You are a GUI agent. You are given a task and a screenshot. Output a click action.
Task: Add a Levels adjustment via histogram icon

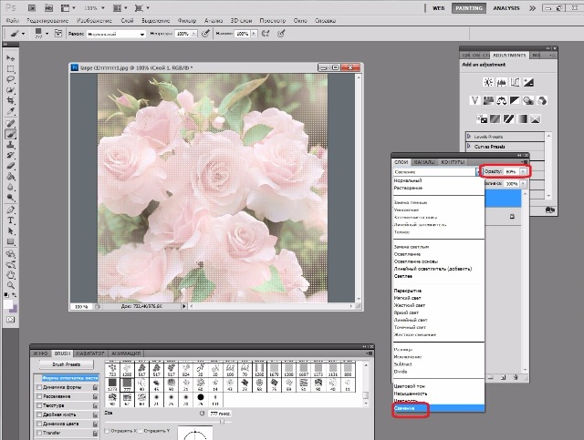[502, 81]
